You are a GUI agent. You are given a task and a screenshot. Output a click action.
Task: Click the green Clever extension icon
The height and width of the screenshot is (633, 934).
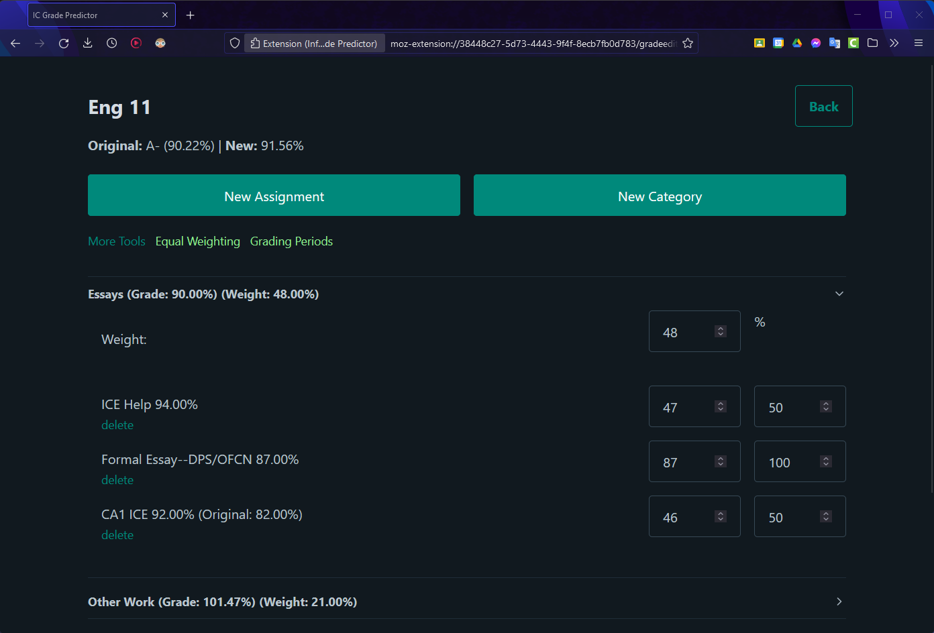[x=853, y=43]
